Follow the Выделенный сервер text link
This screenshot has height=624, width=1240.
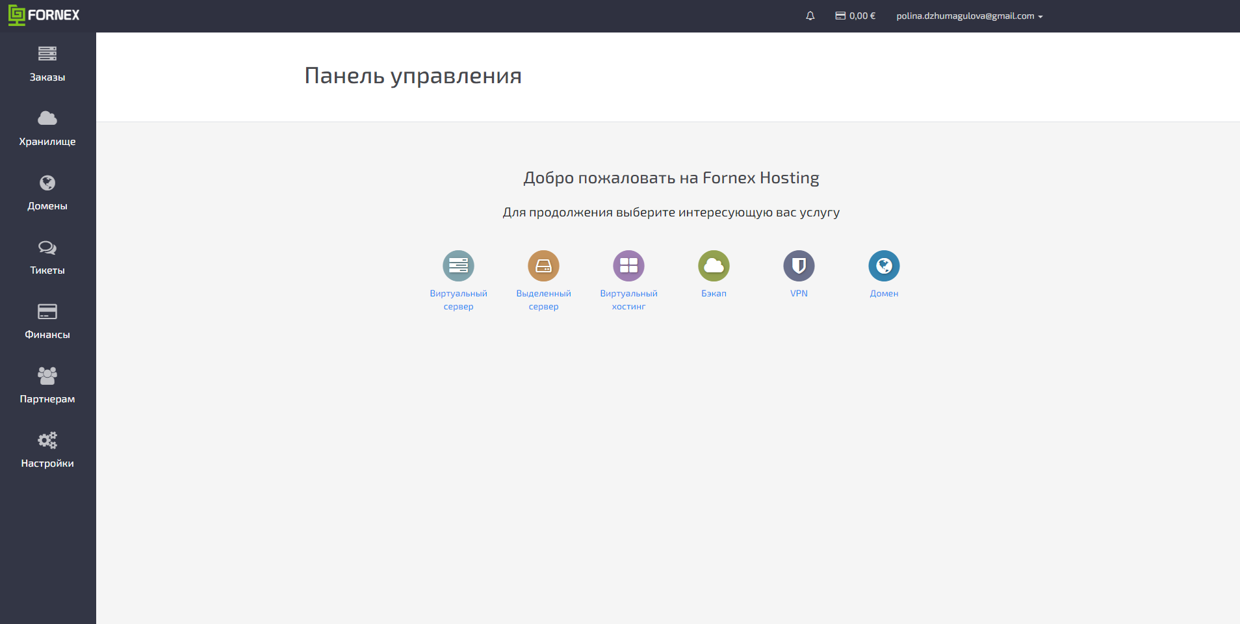543,300
